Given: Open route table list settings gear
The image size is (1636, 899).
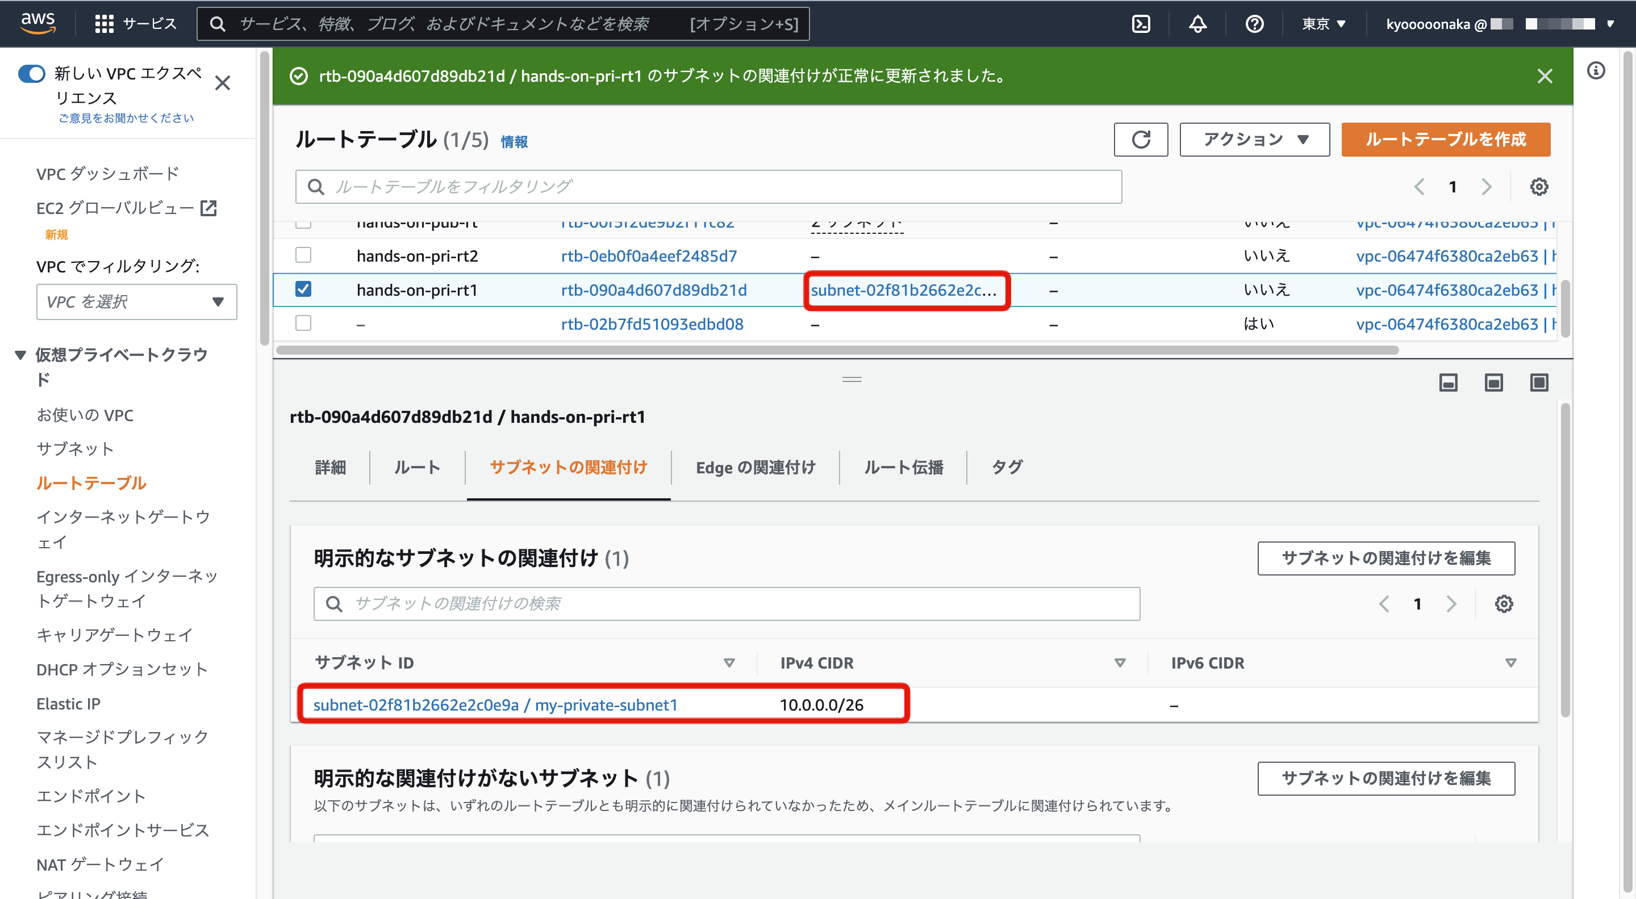Looking at the screenshot, I should point(1538,187).
